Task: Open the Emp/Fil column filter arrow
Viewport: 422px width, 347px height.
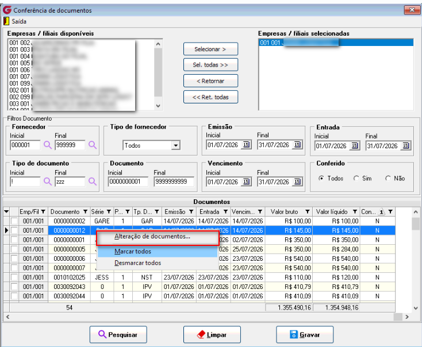Action: click(x=43, y=211)
